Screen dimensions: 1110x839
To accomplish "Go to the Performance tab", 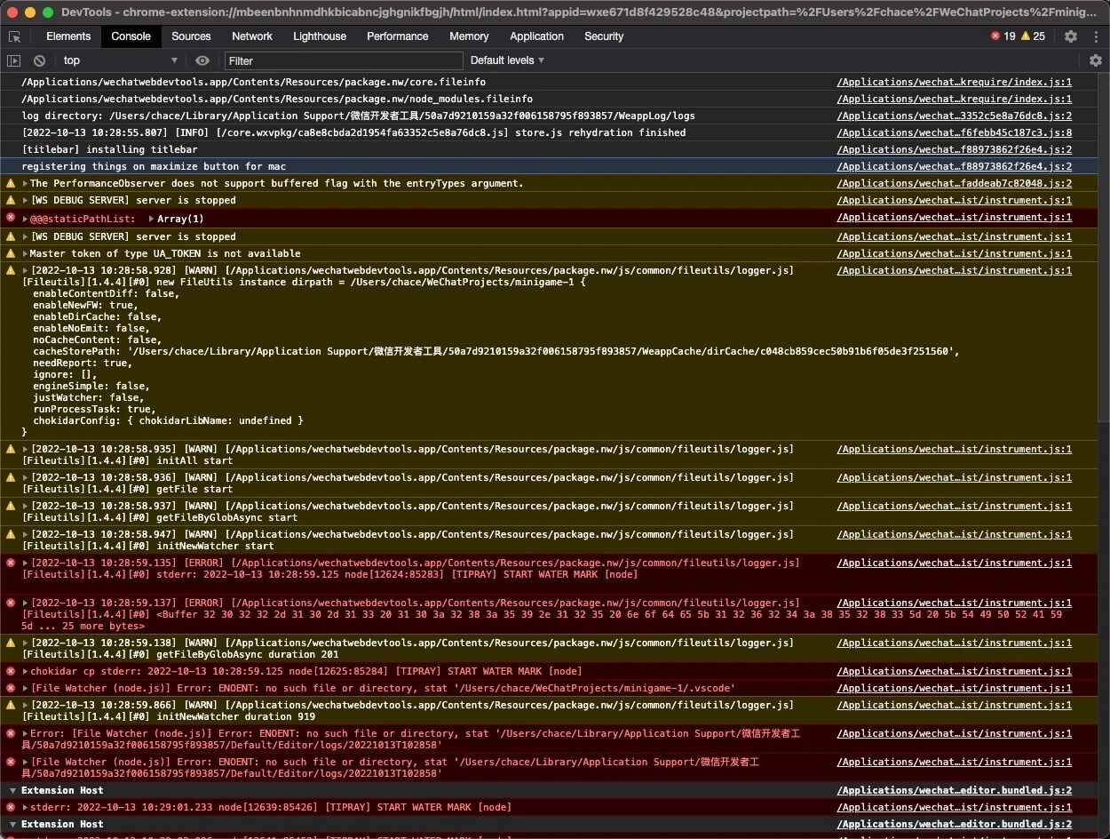I will coord(398,36).
